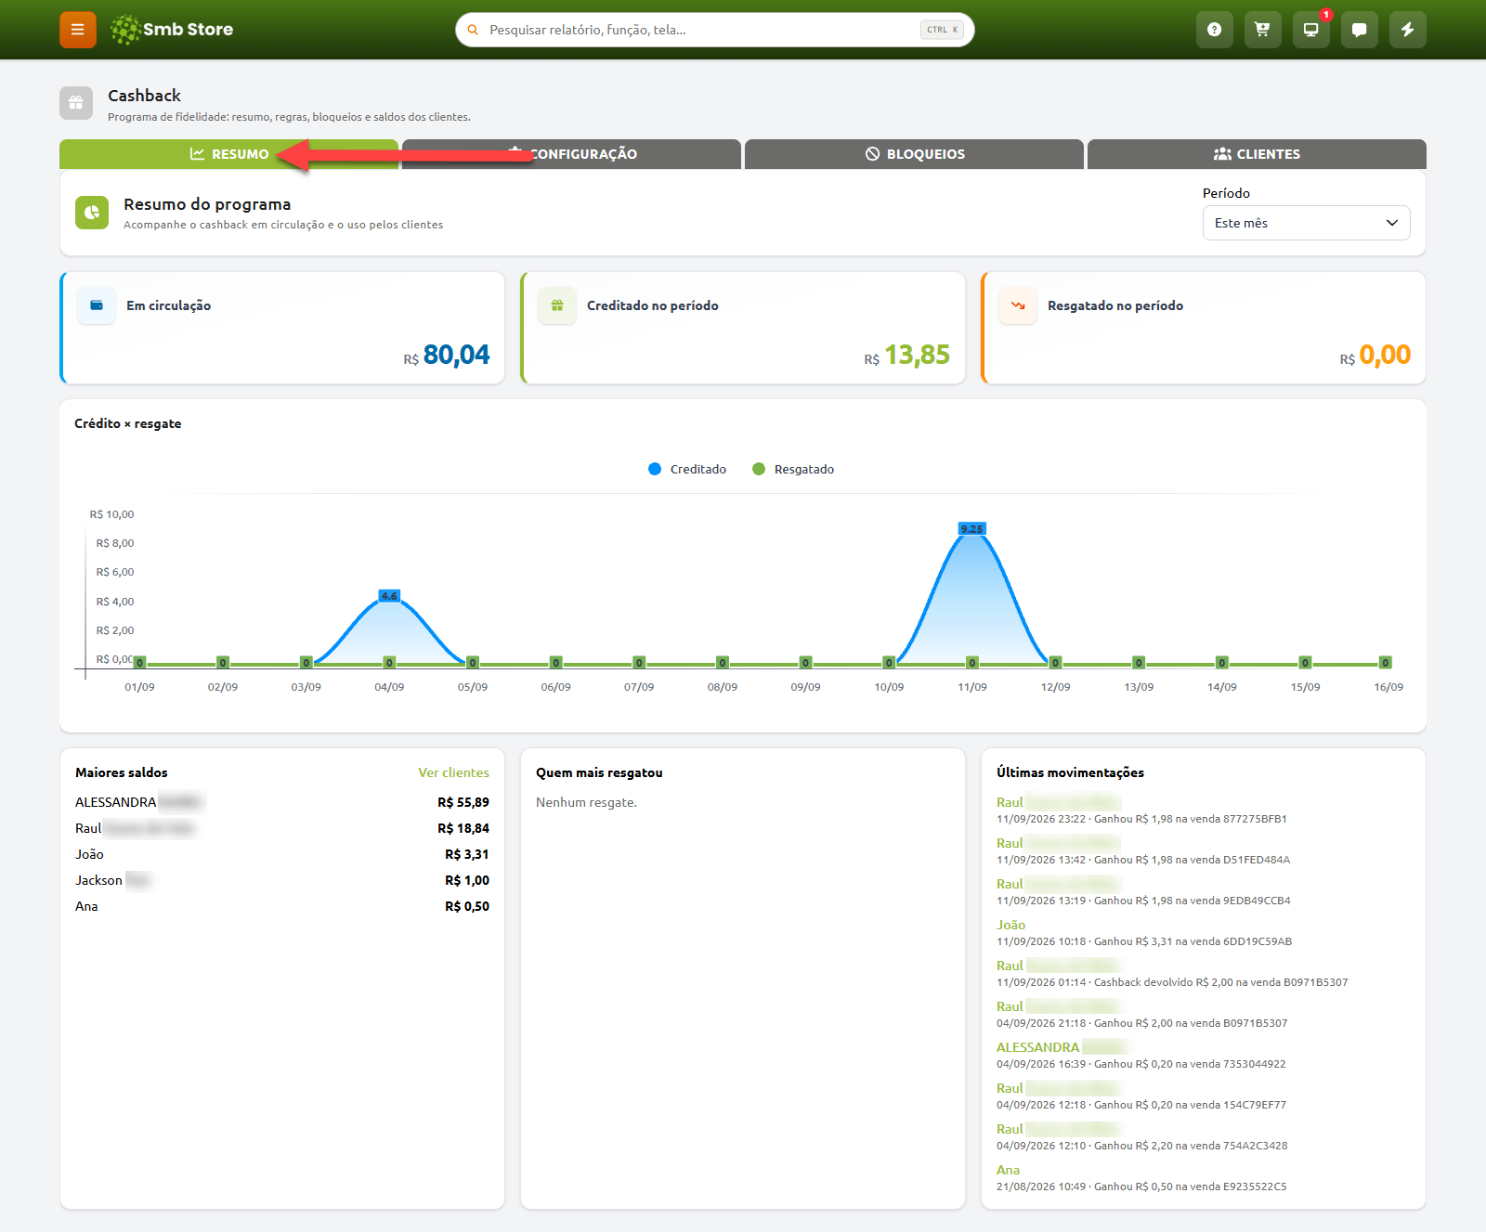Open the shopping cart icon

(1262, 30)
